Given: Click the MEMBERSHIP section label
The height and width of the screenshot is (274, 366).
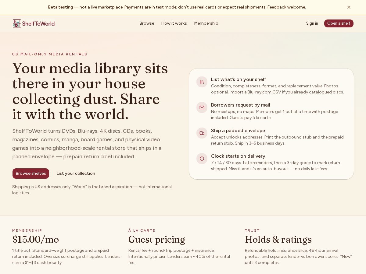Looking at the screenshot, I should (x=27, y=230).
